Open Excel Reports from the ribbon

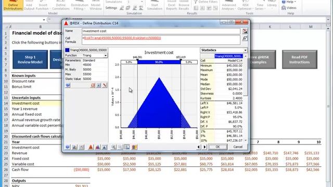pos(172,5)
